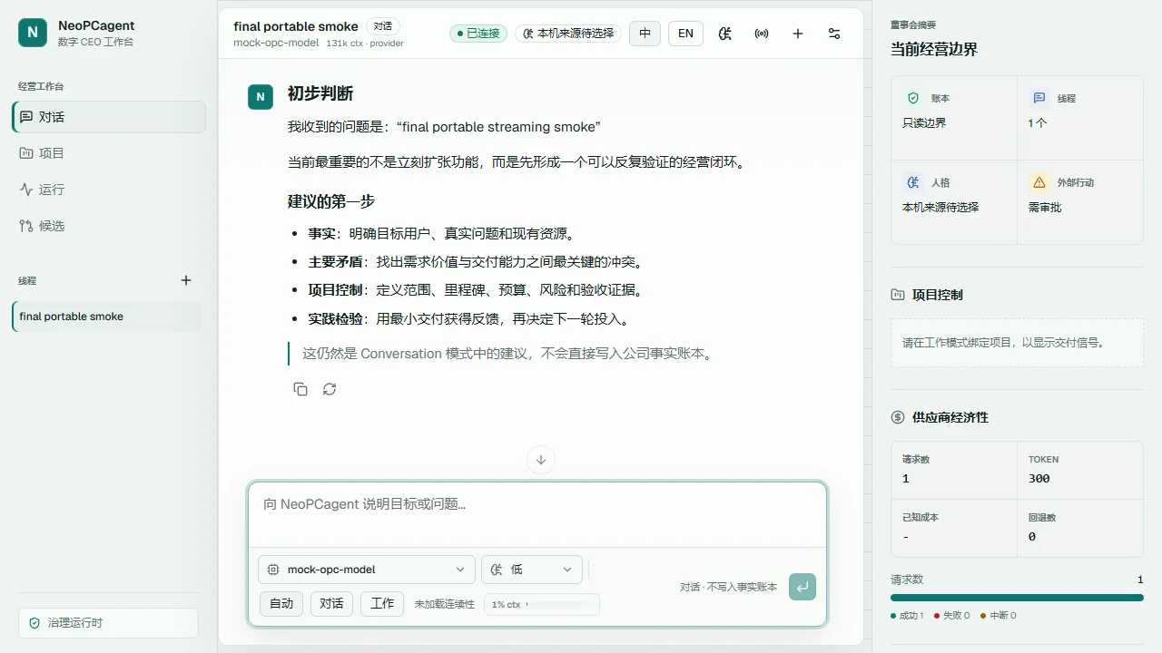Click the 本机来源待选择 chip in the header
The width and height of the screenshot is (1162, 653).
[x=568, y=34]
